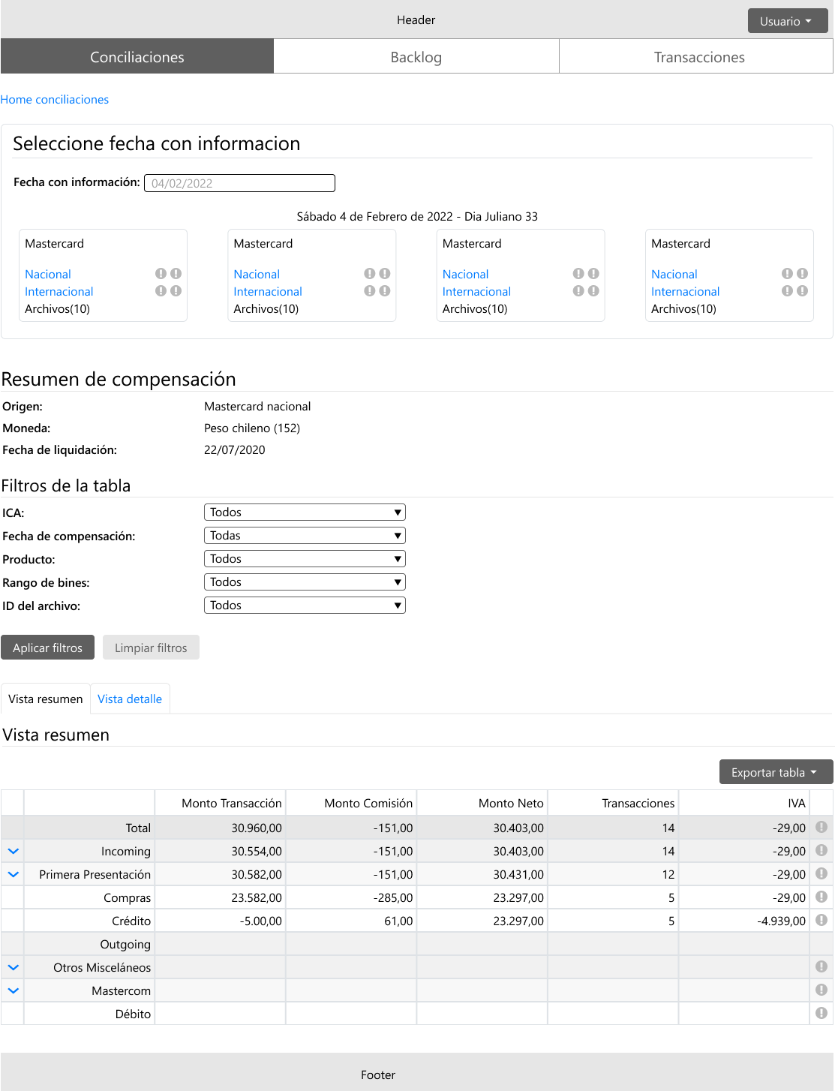Image resolution: width=835 pixels, height=1091 pixels.
Task: Click the info icon in the Crédito row
Action: (821, 921)
